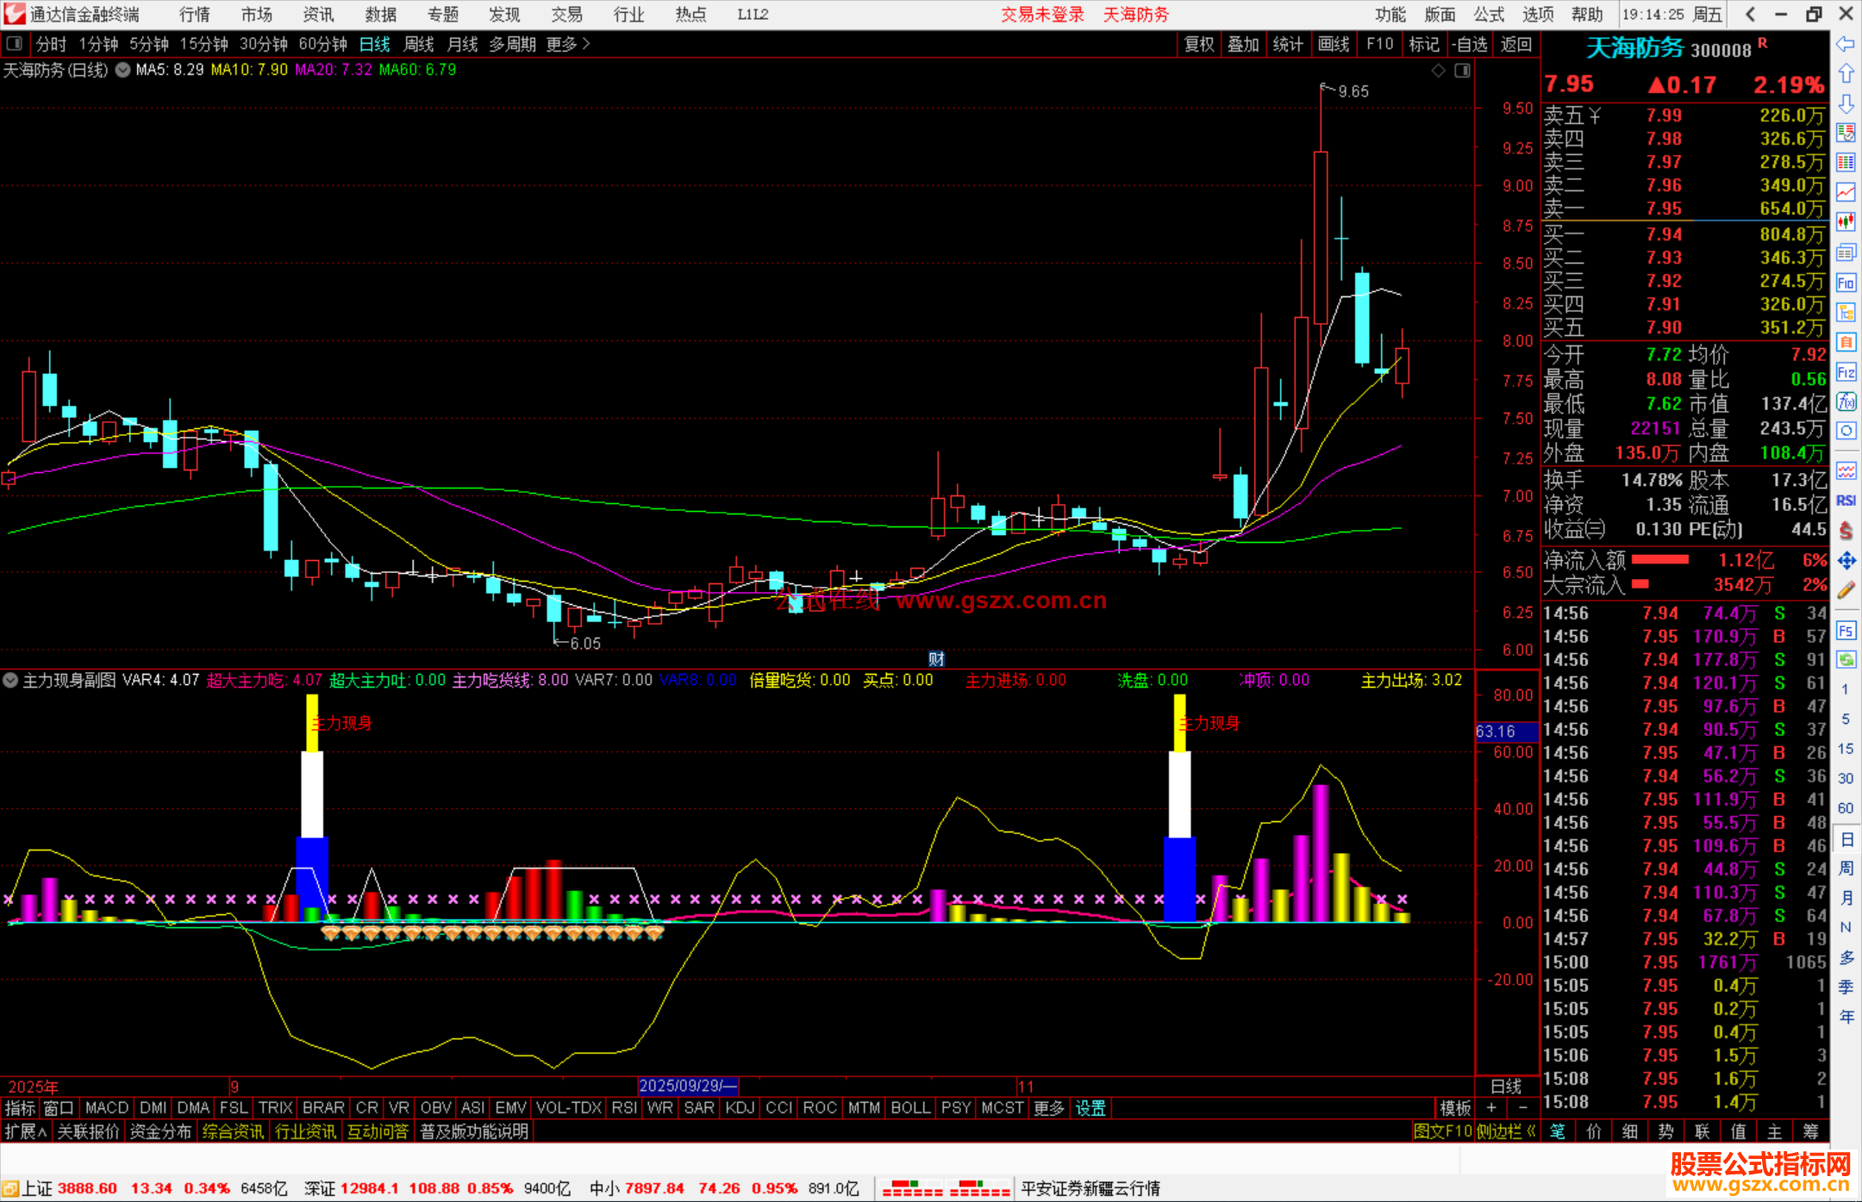Click the 2025/09/29 date marker on timeline
1862x1202 pixels.
click(x=687, y=1086)
